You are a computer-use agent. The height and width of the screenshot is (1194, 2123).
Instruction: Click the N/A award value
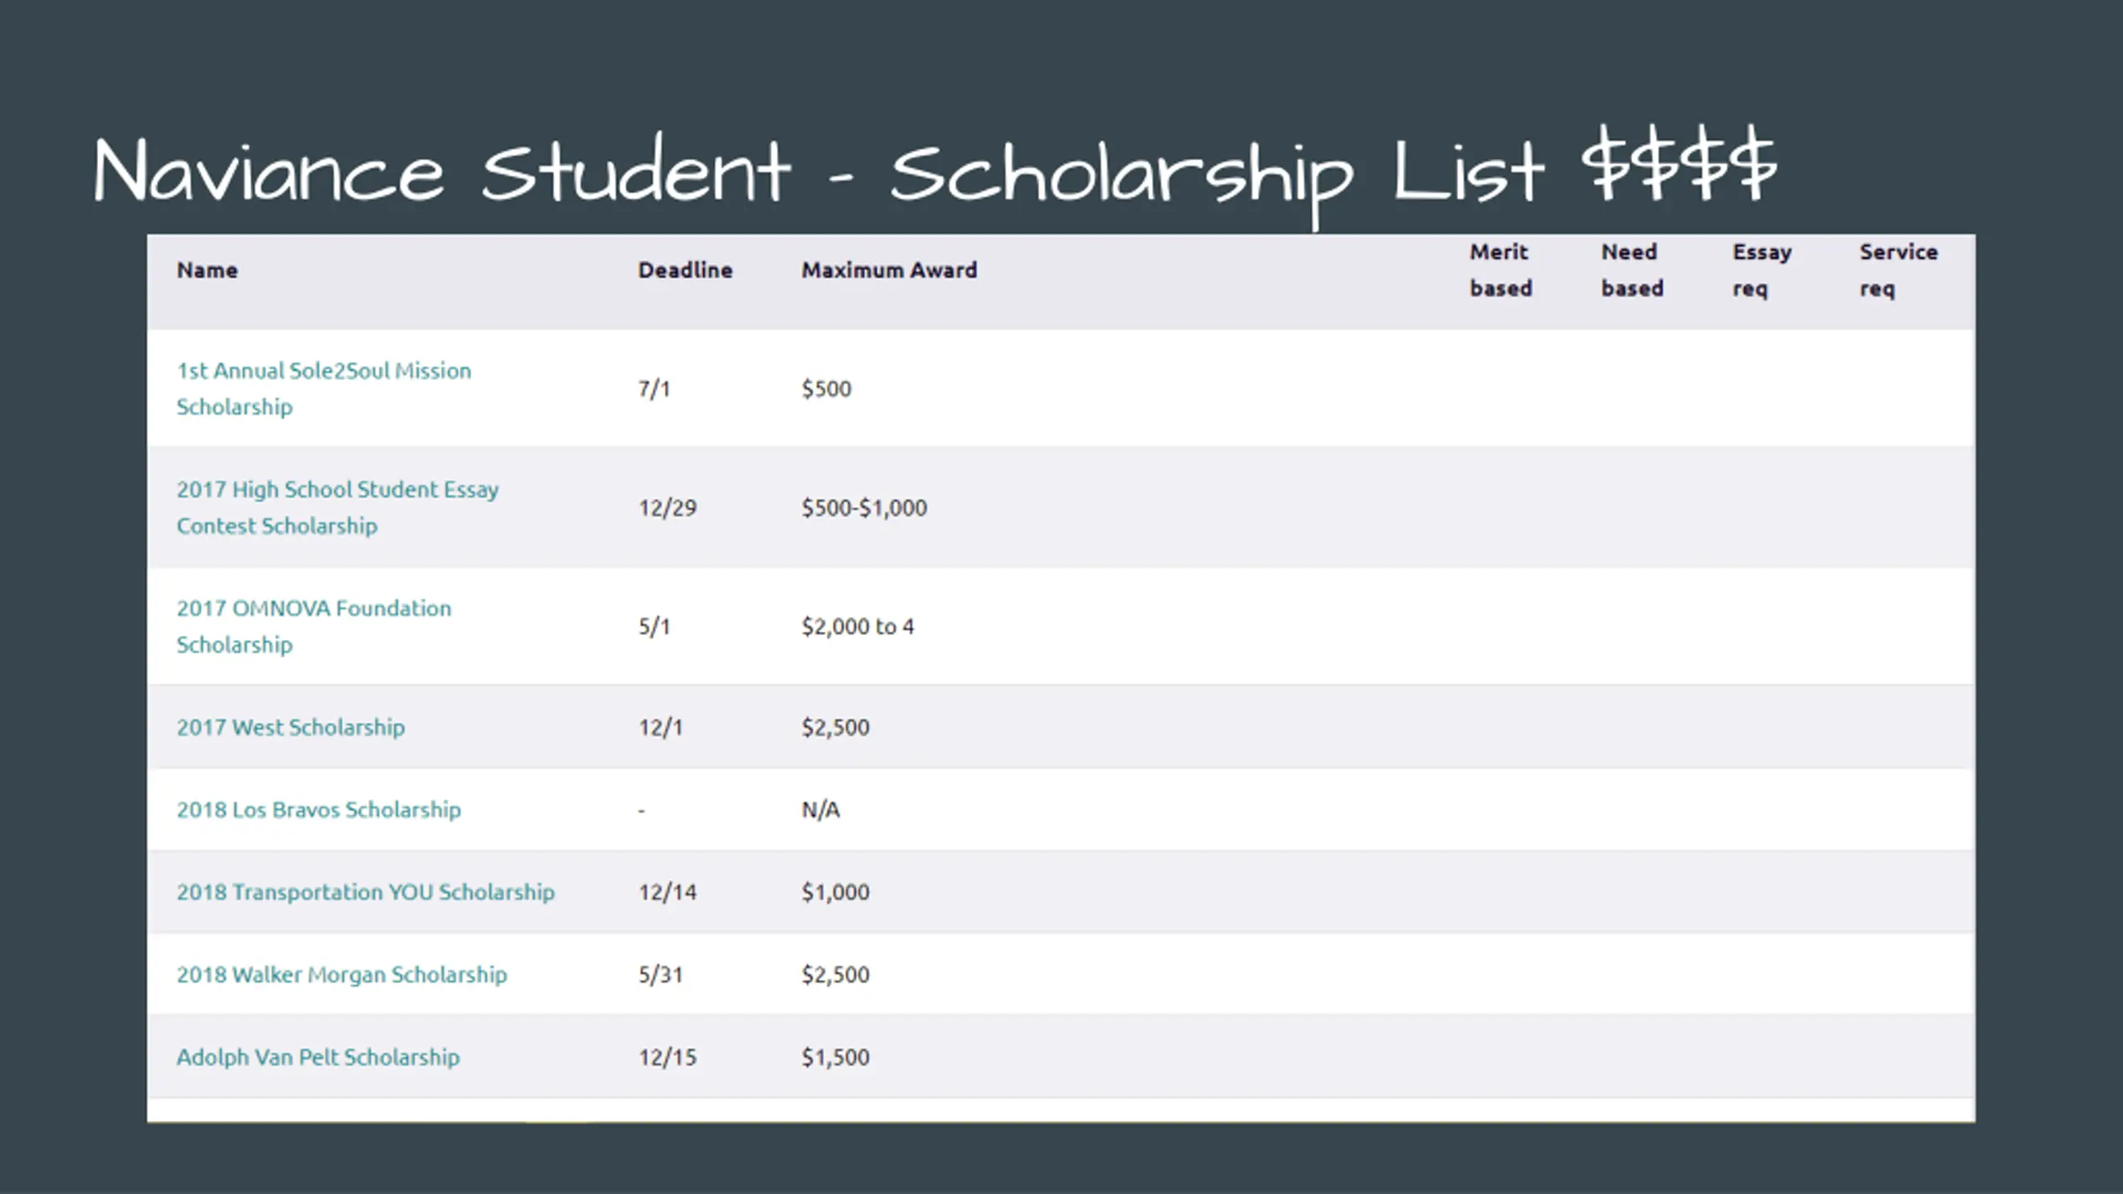pyautogui.click(x=820, y=809)
